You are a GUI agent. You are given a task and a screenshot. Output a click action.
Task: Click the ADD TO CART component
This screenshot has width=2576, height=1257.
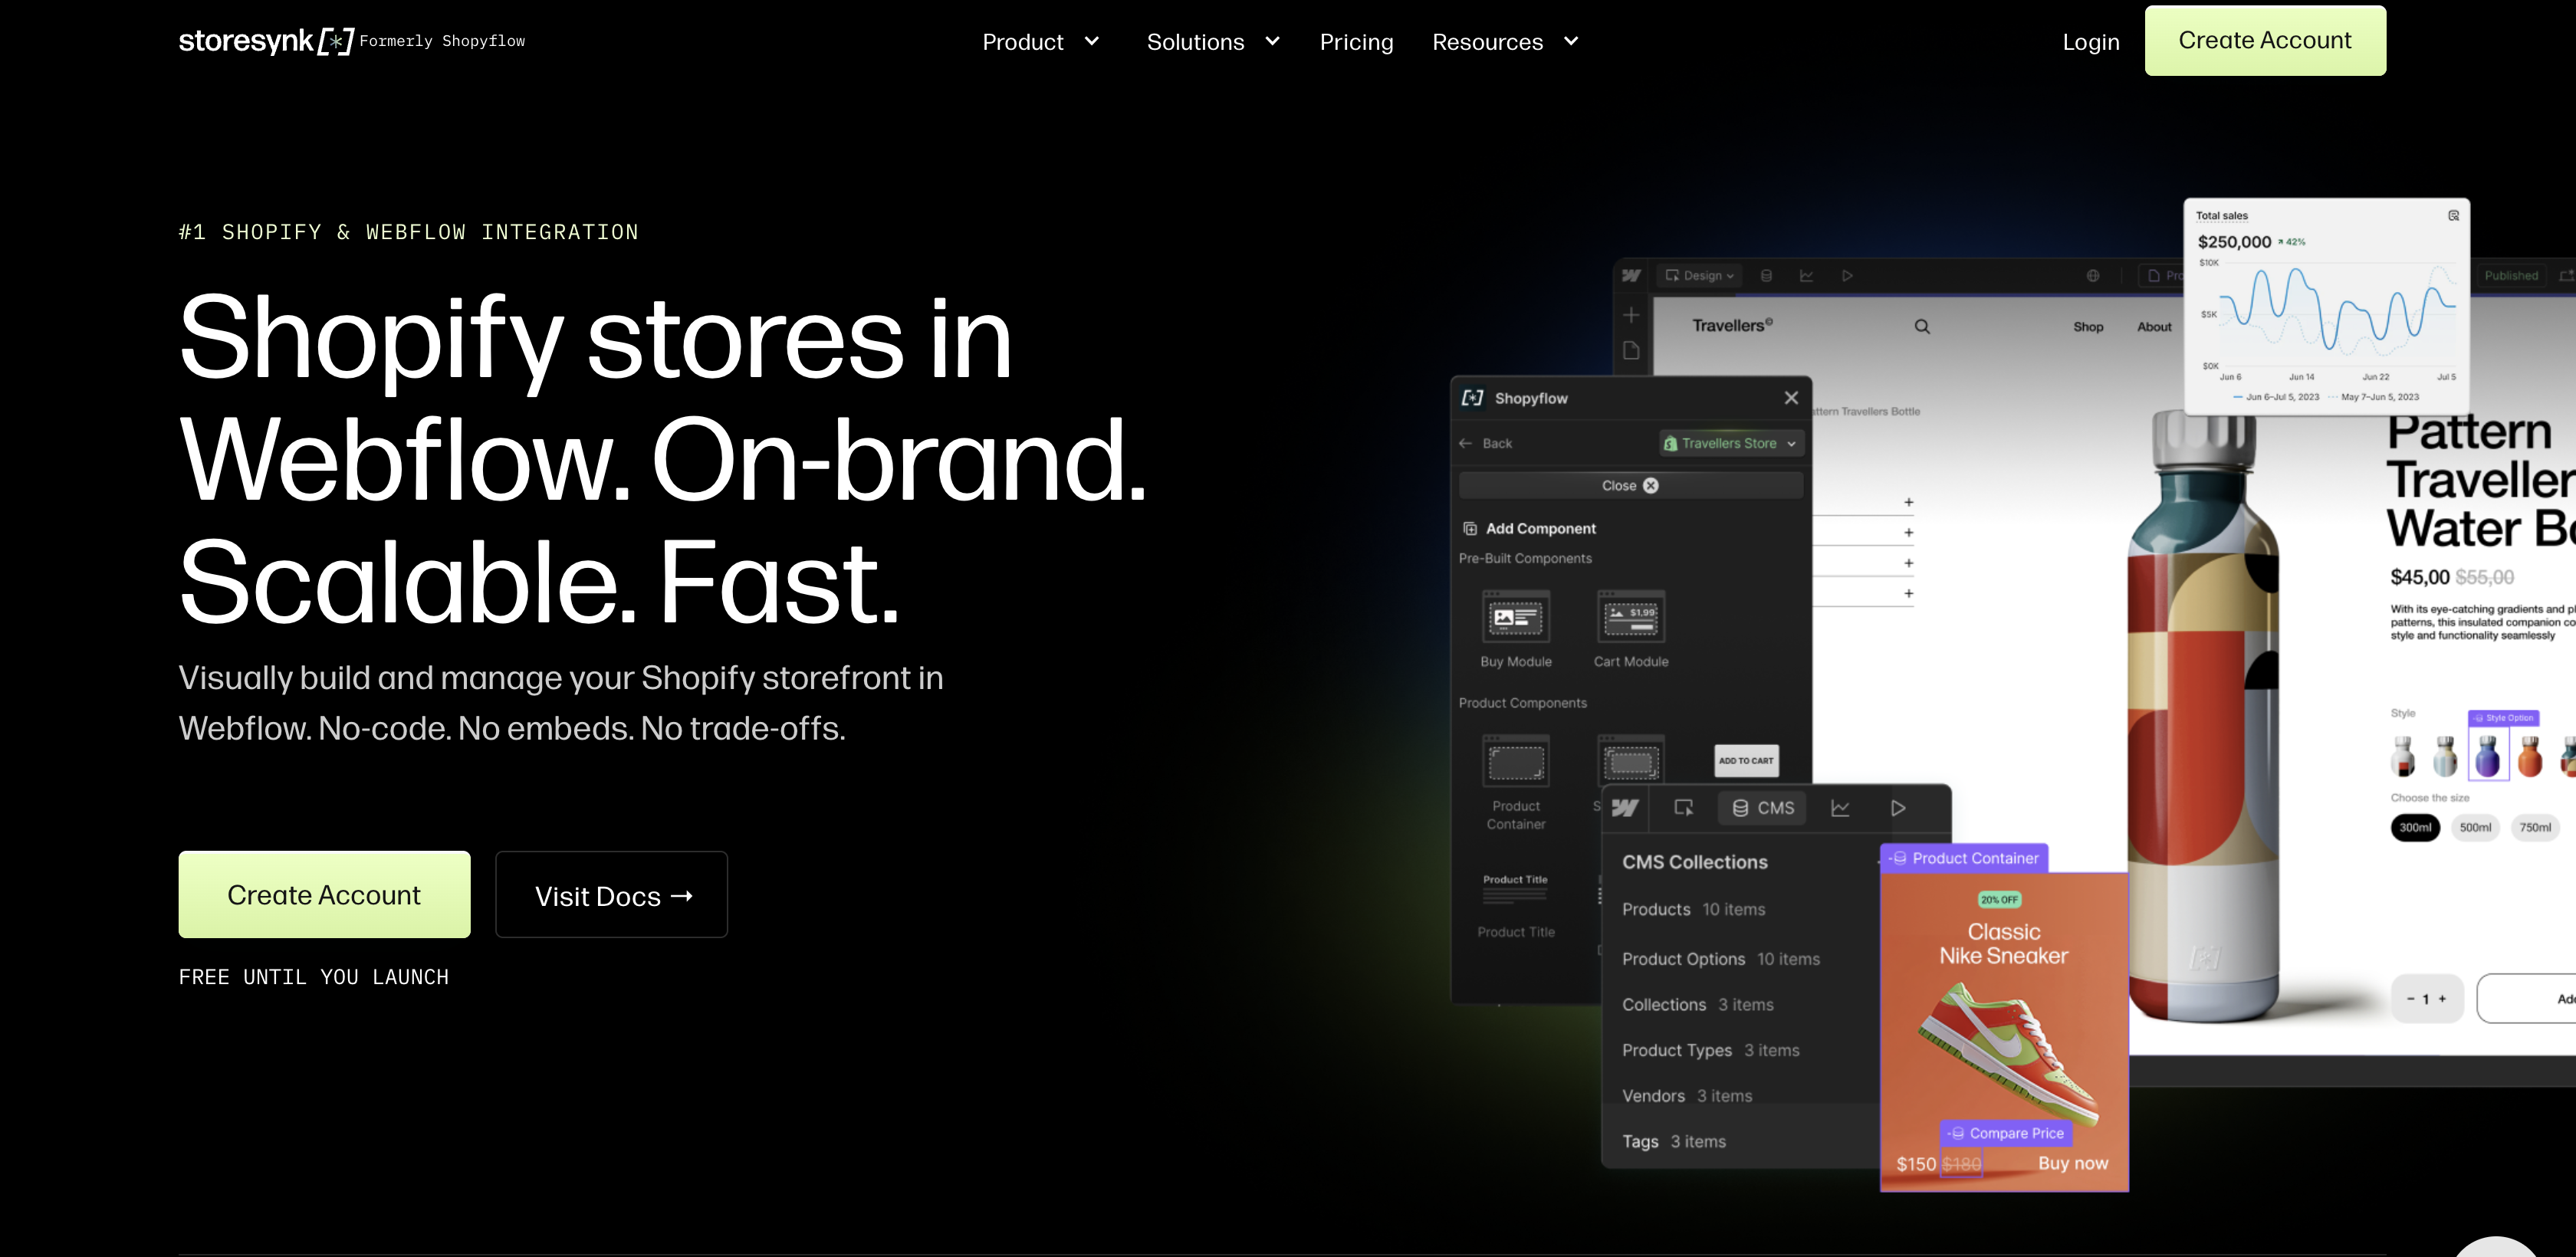pyautogui.click(x=1746, y=761)
